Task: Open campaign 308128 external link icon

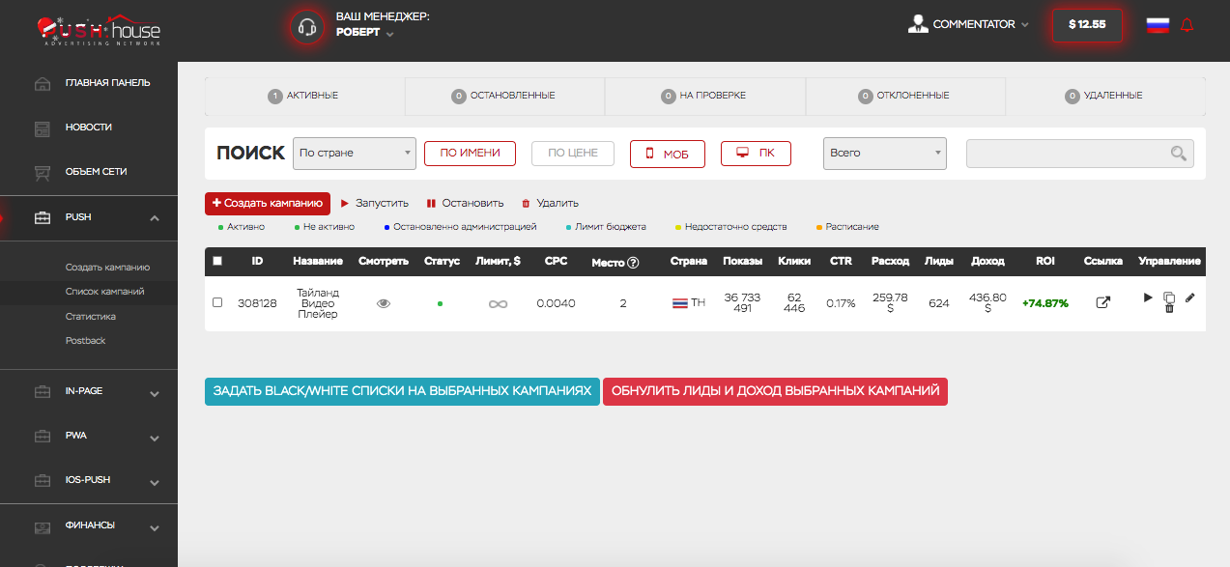Action: (x=1102, y=302)
